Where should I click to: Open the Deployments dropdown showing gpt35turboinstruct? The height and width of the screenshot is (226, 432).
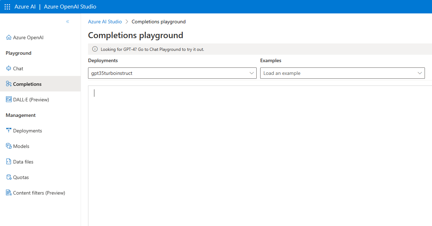pyautogui.click(x=172, y=73)
